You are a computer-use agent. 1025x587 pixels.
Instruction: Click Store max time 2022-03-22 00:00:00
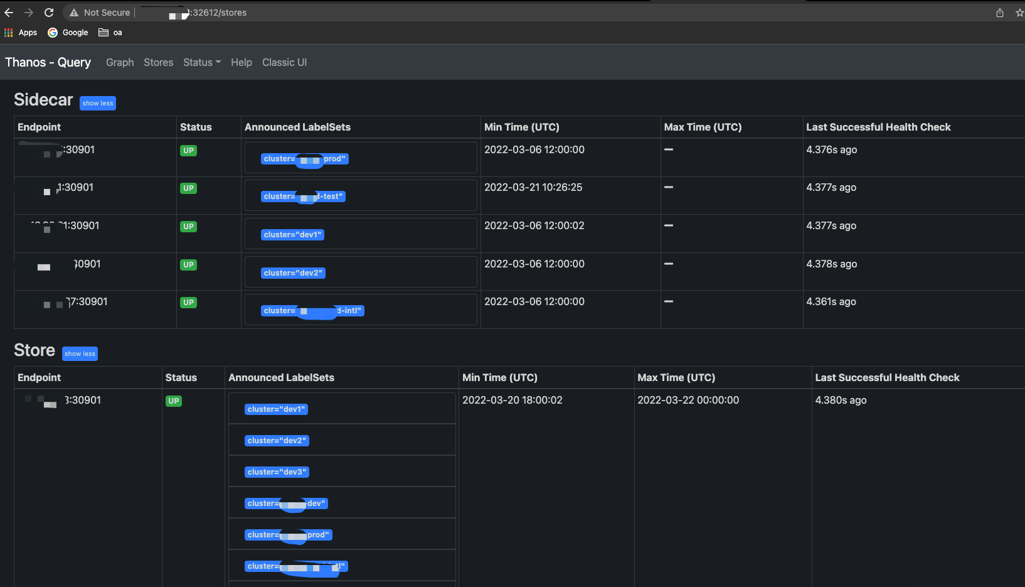pyautogui.click(x=688, y=400)
